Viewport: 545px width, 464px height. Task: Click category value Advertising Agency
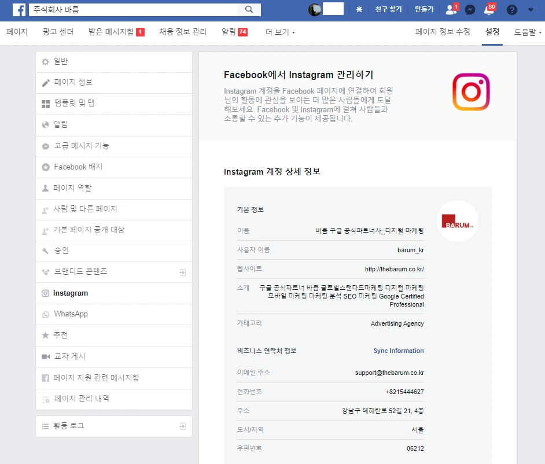(x=397, y=323)
